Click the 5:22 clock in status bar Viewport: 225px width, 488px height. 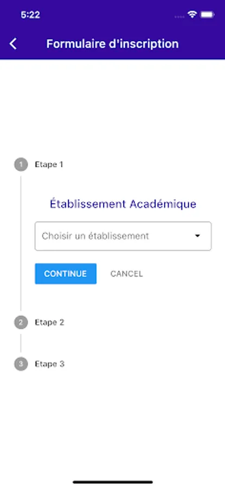point(30,15)
